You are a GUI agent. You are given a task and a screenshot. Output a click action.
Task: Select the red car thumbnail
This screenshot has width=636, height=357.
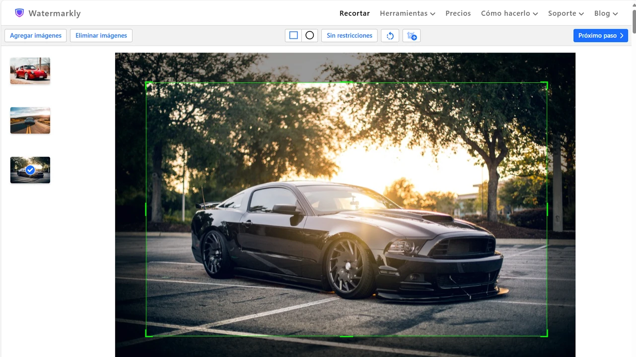click(x=30, y=70)
